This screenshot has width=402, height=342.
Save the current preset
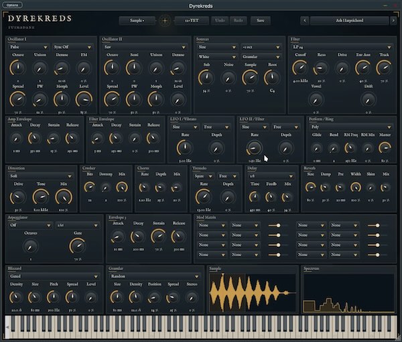[x=260, y=21]
